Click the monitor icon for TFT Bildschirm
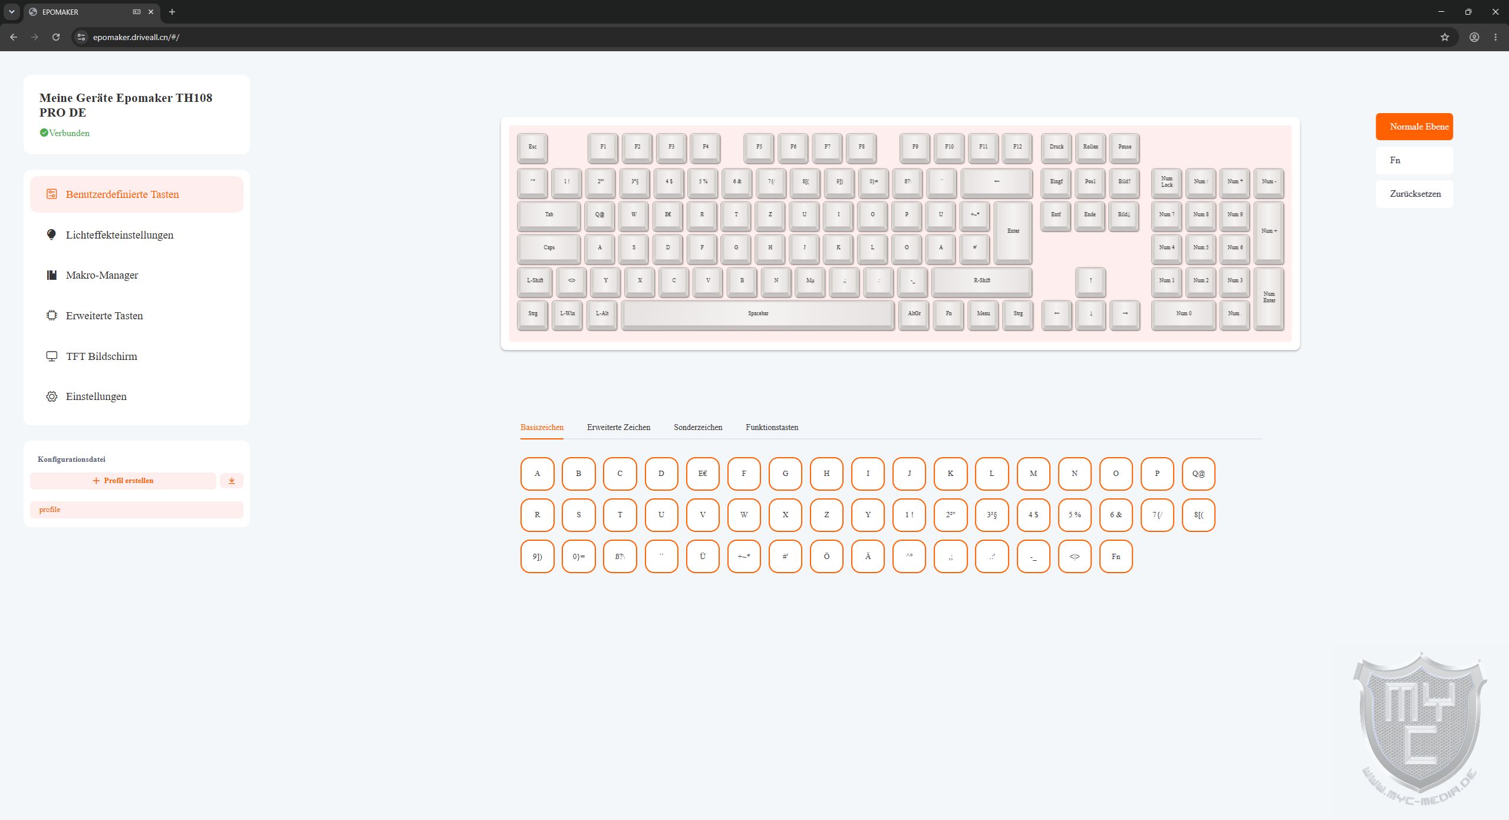The height and width of the screenshot is (820, 1509). tap(52, 356)
